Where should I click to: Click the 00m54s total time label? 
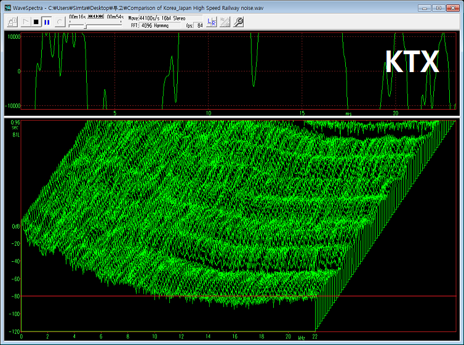[116, 17]
